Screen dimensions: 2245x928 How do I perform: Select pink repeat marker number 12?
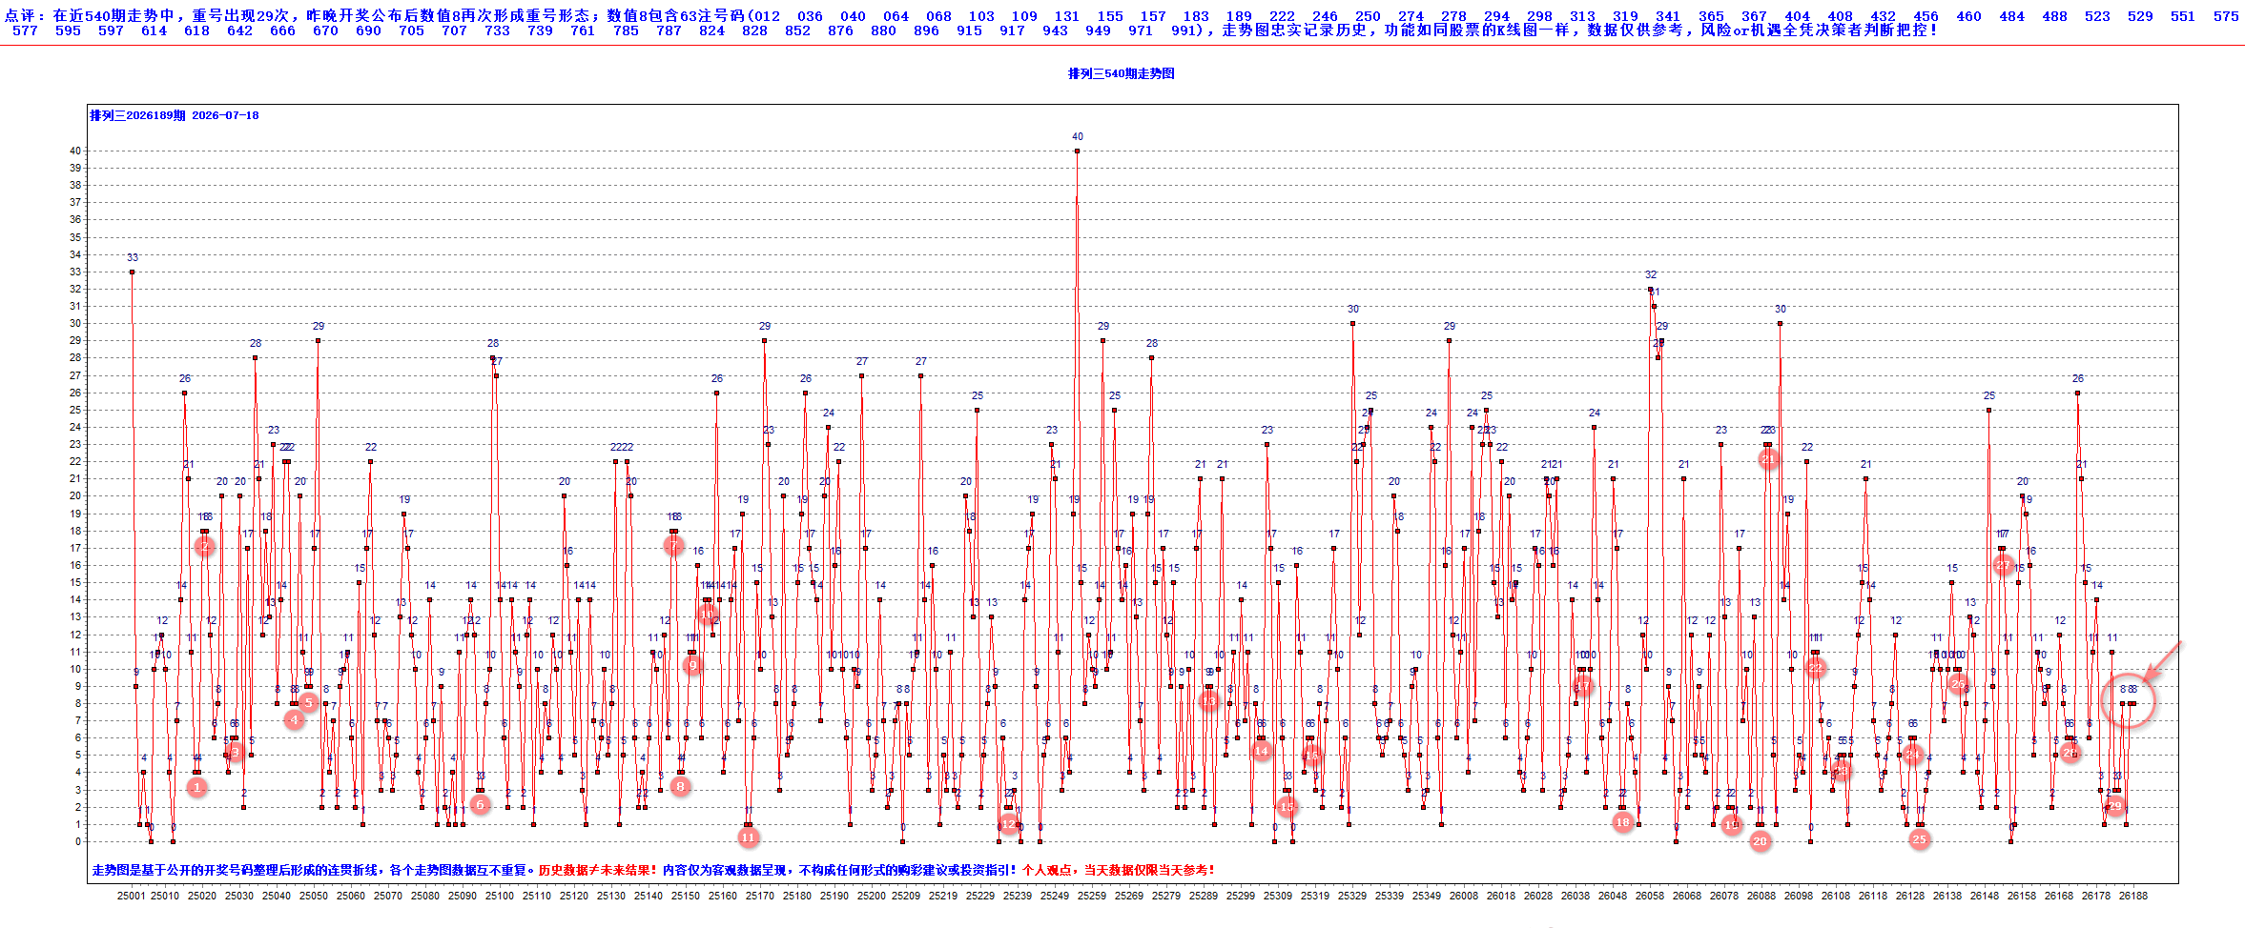[x=1009, y=824]
